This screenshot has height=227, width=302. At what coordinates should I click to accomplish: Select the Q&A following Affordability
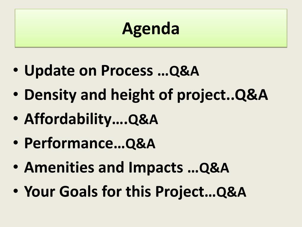143,119
